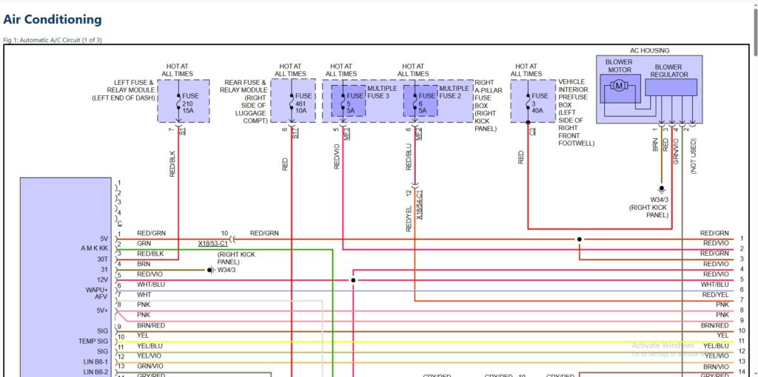Click the RED/YEL label at the right end of the WHT wire
Image resolution: width=758 pixels, height=377 pixels.
coord(716,295)
